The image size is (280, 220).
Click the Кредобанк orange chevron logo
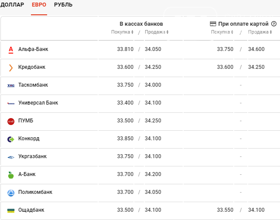(x=11, y=68)
